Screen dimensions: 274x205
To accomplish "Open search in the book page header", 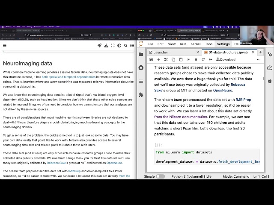I will pos(125,46).
